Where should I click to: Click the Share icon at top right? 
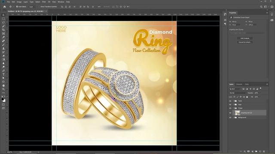(272, 7)
